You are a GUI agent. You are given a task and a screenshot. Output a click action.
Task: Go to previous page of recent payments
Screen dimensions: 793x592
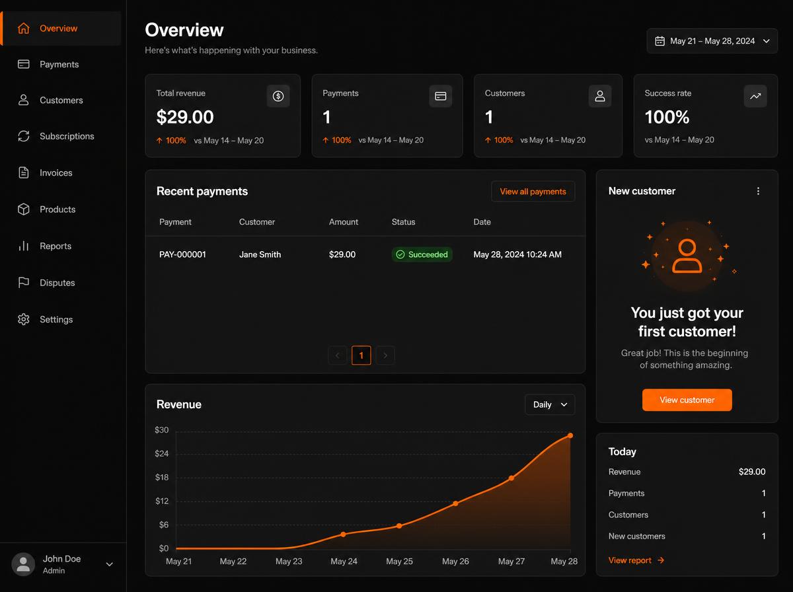pyautogui.click(x=337, y=355)
